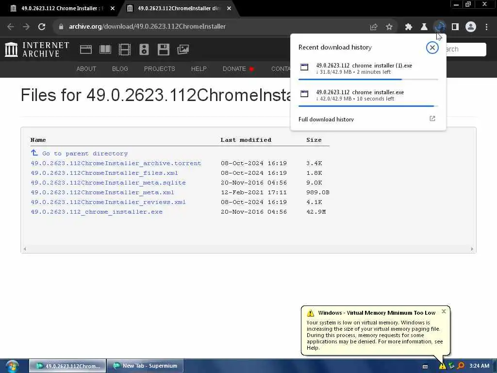Image resolution: width=497 pixels, height=373 pixels.
Task: Click the Virtual Memory warning message text
Action: tap(375, 335)
